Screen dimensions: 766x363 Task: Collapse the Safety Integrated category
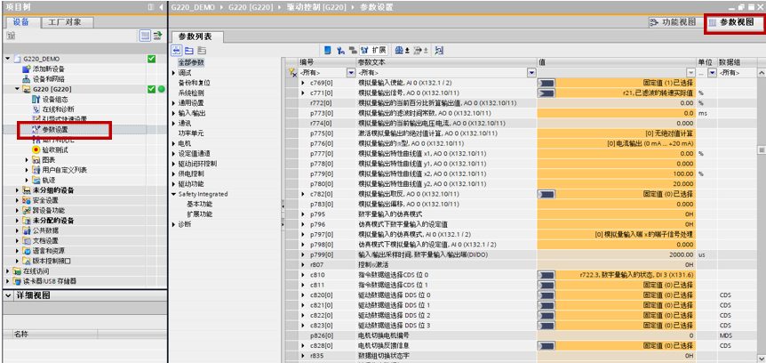point(174,194)
